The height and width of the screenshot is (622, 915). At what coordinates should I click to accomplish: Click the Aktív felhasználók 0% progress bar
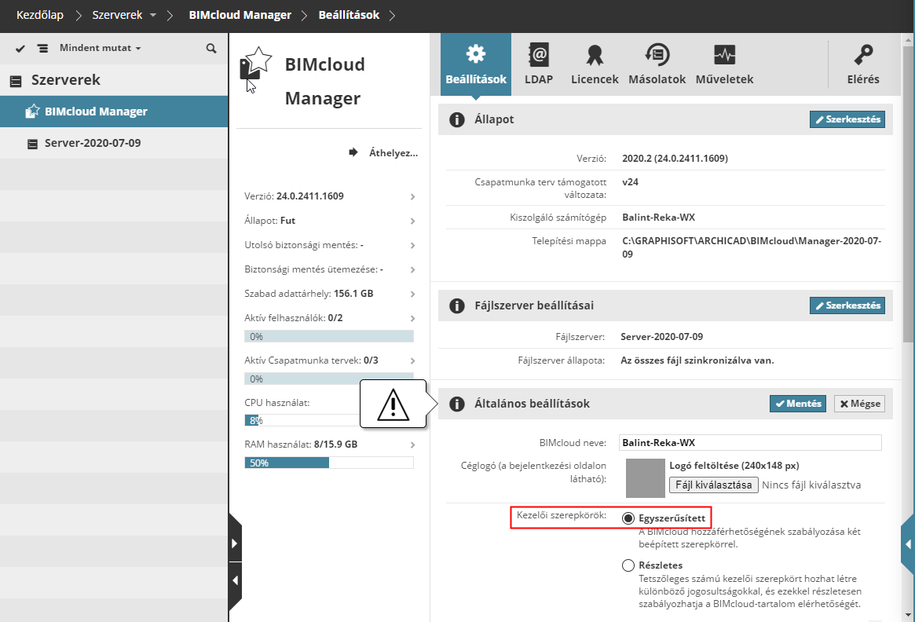pyautogui.click(x=329, y=337)
